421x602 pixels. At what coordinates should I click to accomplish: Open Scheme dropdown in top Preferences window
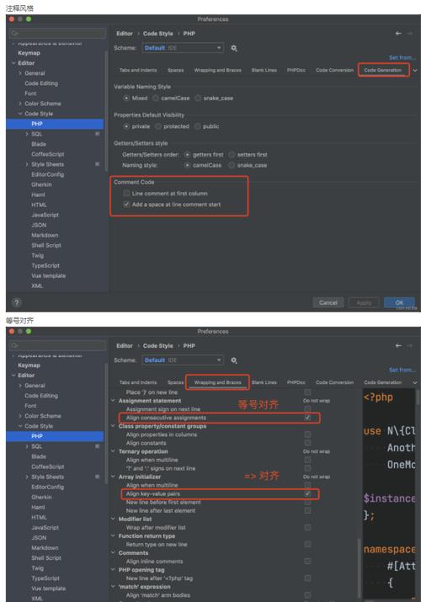point(182,48)
